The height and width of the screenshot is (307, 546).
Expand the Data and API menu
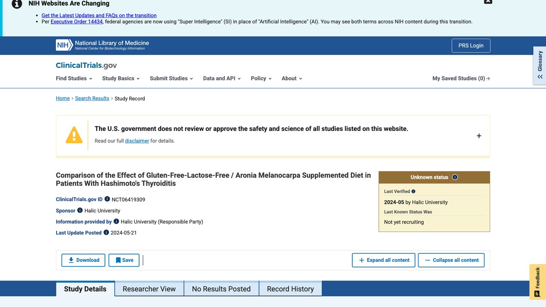pyautogui.click(x=222, y=78)
